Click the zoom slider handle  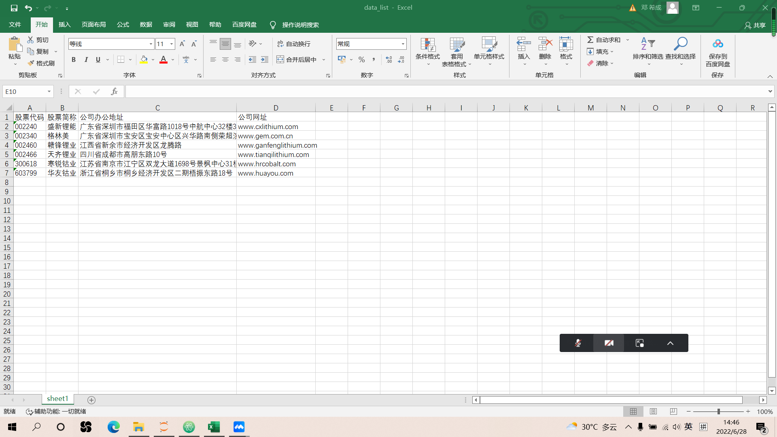(718, 412)
